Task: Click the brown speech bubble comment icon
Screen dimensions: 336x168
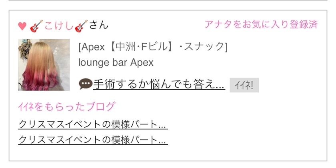Action: 86,84
